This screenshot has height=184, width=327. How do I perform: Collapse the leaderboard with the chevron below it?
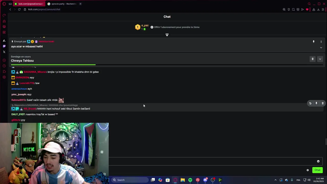[167, 35]
